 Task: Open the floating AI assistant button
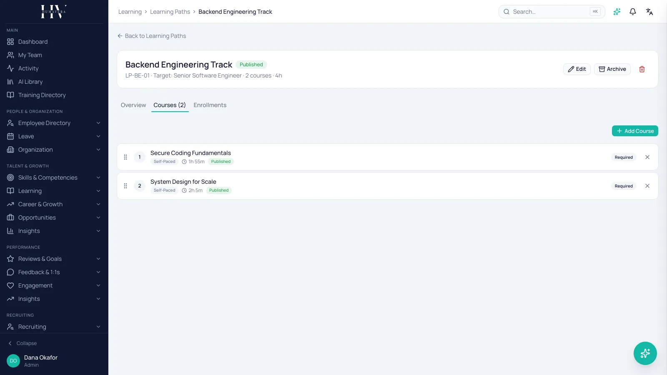645,353
